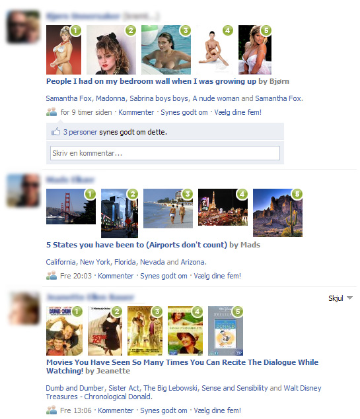Screen dimensions: 360x419
Task: Click 'Vælg dine fem!' under the movies post
Action: point(217,410)
